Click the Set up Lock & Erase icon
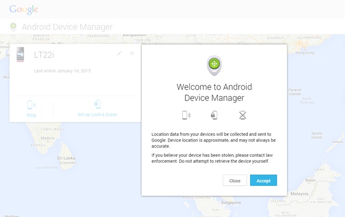Viewport: 345px width, 217px height. point(97,104)
